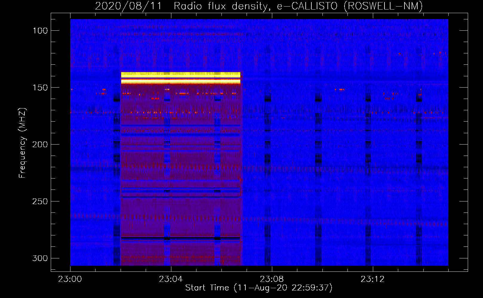This screenshot has width=483, height=298.
Task: Click the '23:00' time tick label
Action: click(70, 279)
